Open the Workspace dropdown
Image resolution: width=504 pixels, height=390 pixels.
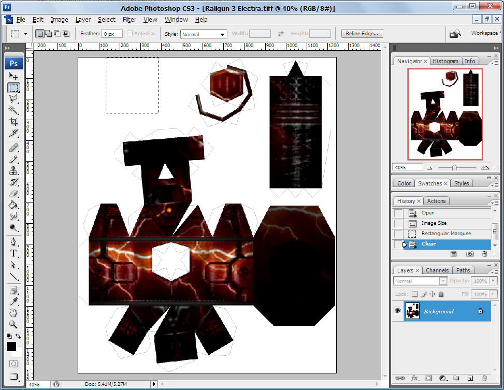[486, 33]
